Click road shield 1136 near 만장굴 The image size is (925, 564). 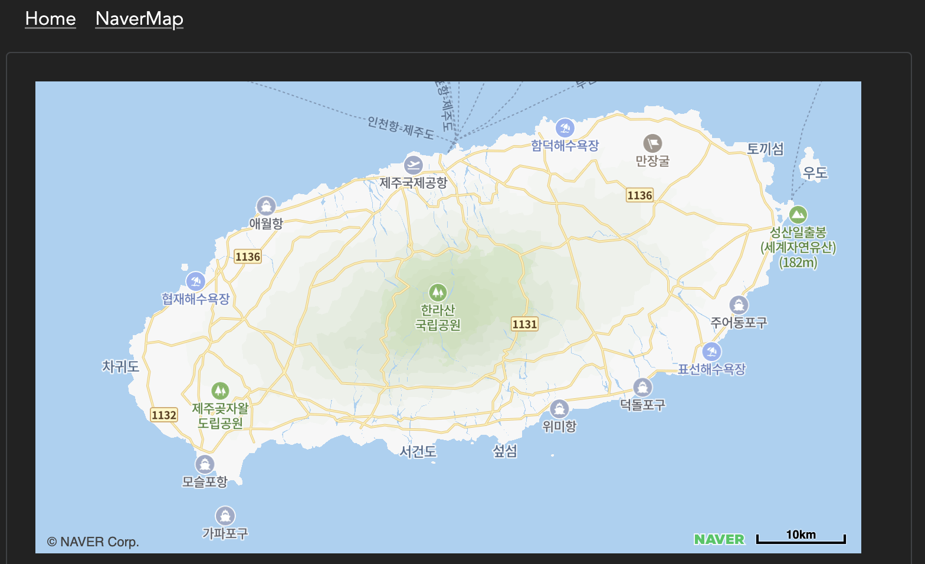point(639,195)
